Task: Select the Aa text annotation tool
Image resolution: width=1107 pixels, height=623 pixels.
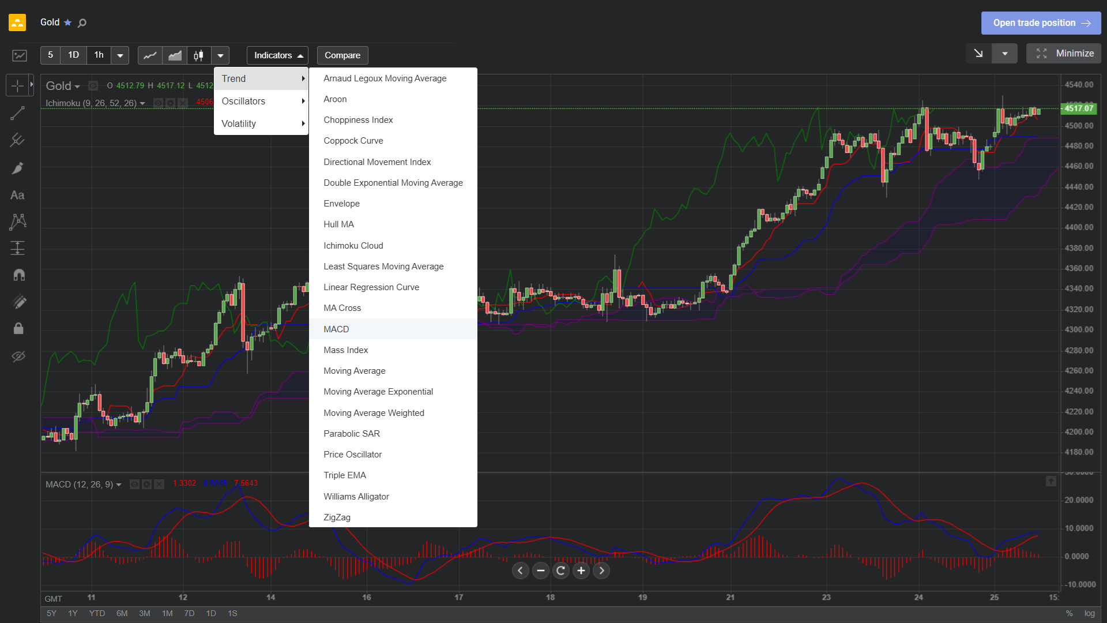Action: pos(18,195)
